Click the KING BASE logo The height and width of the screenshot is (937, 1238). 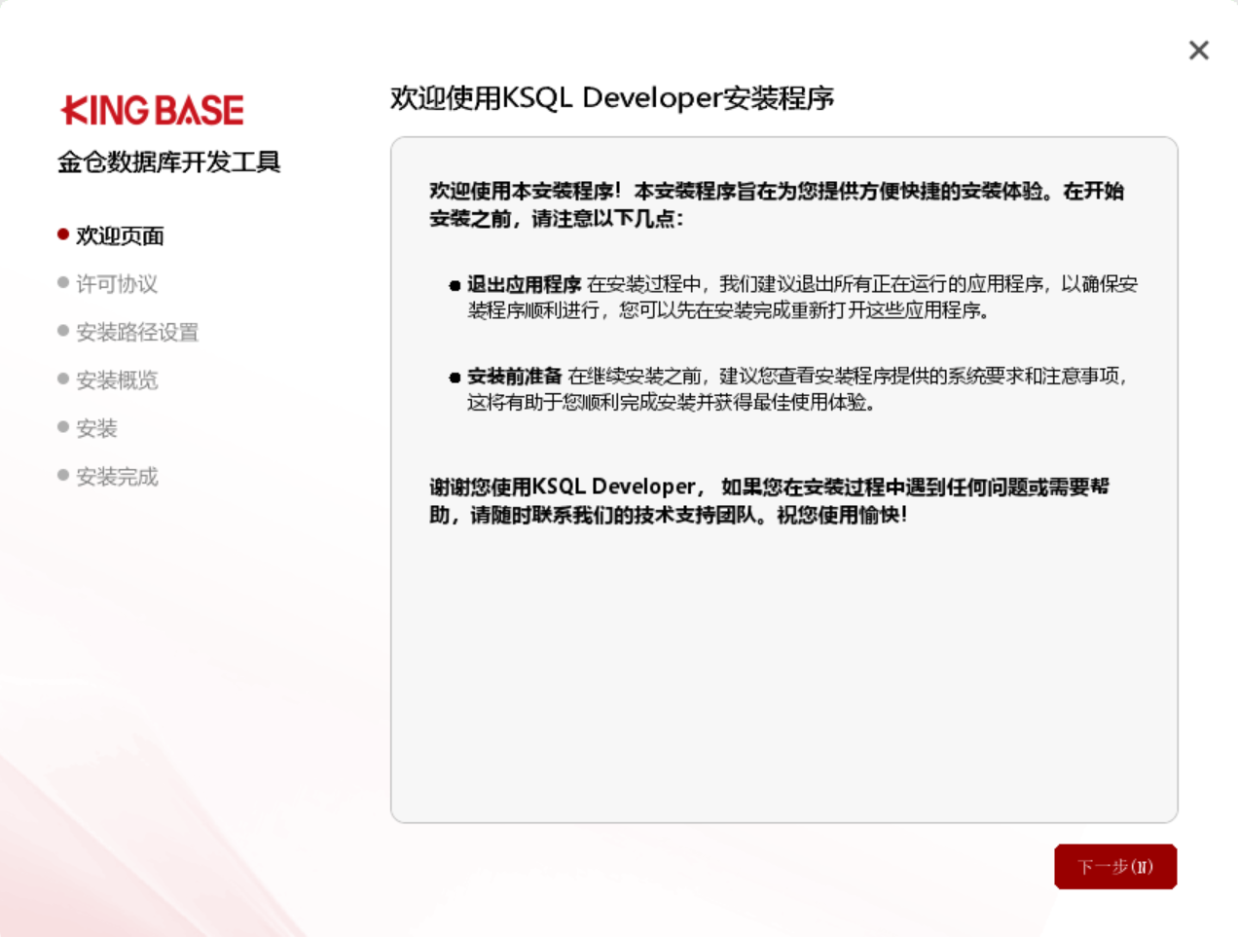[153, 110]
